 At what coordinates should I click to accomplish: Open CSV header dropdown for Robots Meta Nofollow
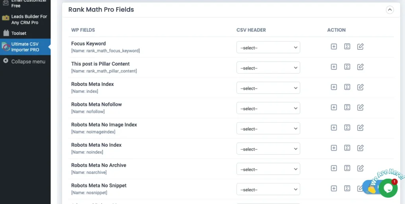268,108
